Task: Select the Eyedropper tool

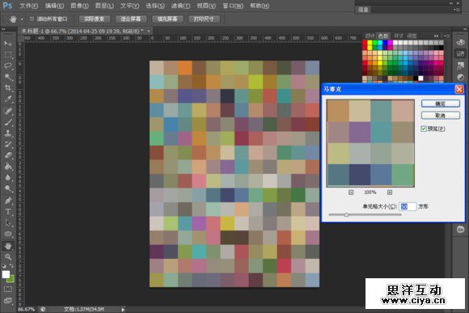Action: pos(8,99)
